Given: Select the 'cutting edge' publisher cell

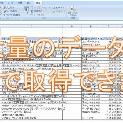Looking at the screenshot, I should click(91, 93).
